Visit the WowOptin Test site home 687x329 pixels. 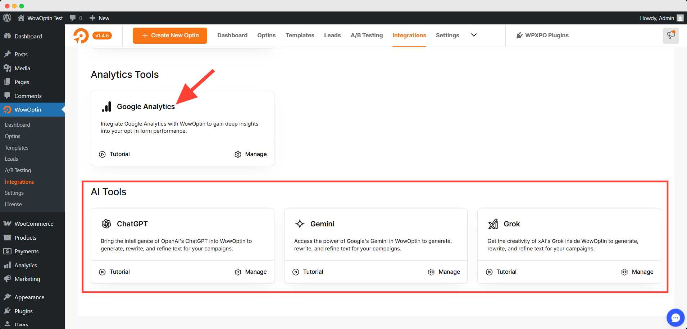[40, 18]
